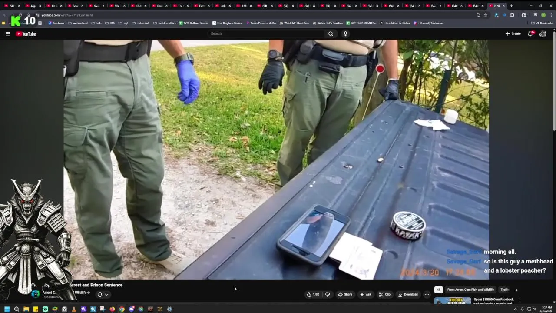Open the Hero Editor for Diablo bookmark
Viewport: 556px width, 313px height.
click(395, 23)
